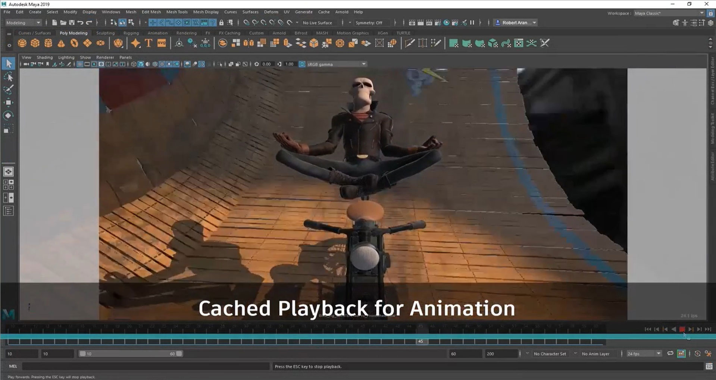Screen dimensions: 716x380
Task: Click the Save Scene disk icon
Action: click(x=72, y=23)
